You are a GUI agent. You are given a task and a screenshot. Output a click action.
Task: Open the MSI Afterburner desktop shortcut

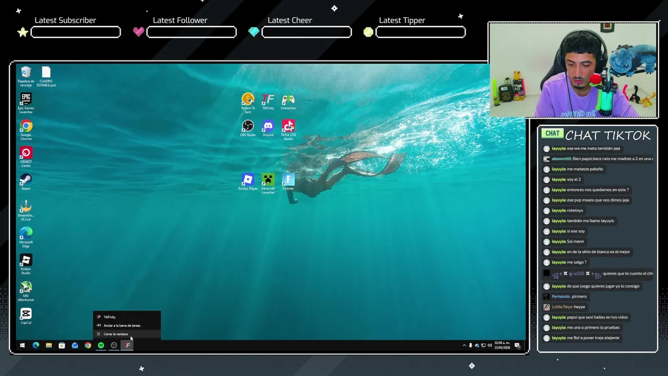(26, 291)
